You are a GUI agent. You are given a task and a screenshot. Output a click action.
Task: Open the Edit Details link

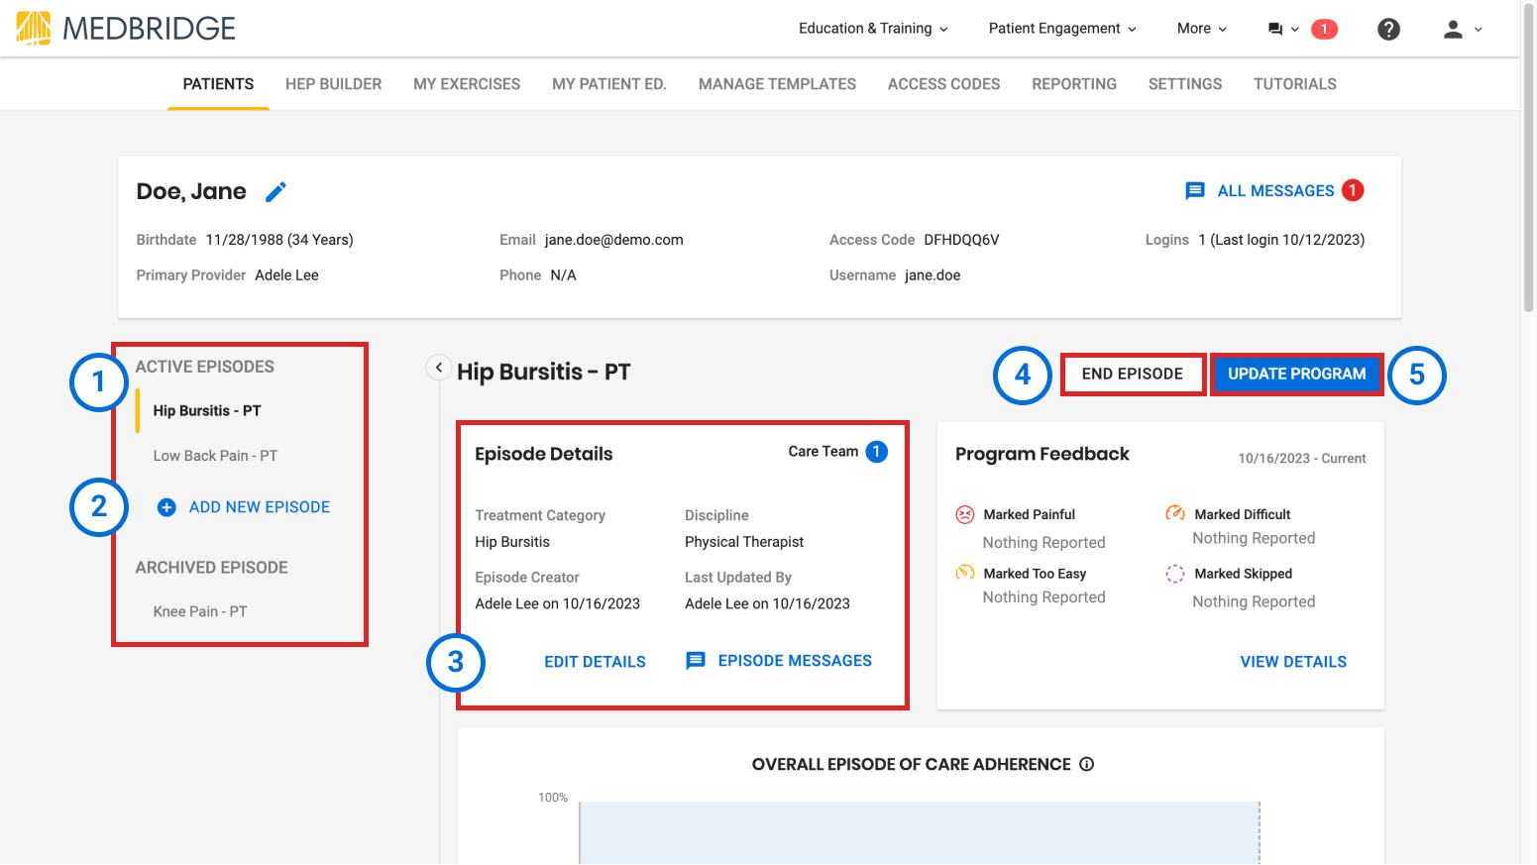pos(595,662)
